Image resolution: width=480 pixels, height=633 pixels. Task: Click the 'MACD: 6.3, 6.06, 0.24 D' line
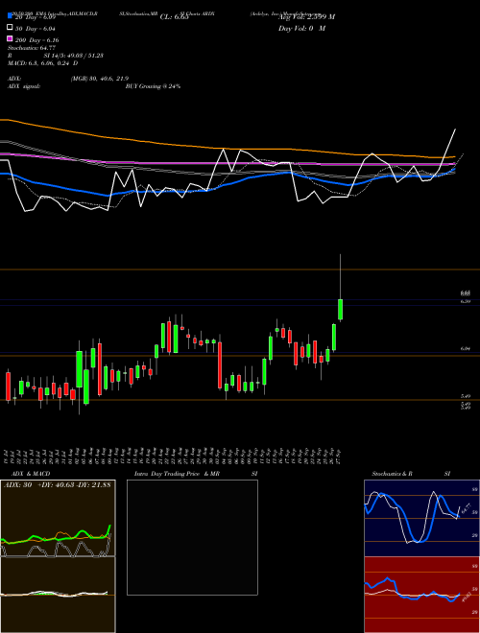coord(43,63)
